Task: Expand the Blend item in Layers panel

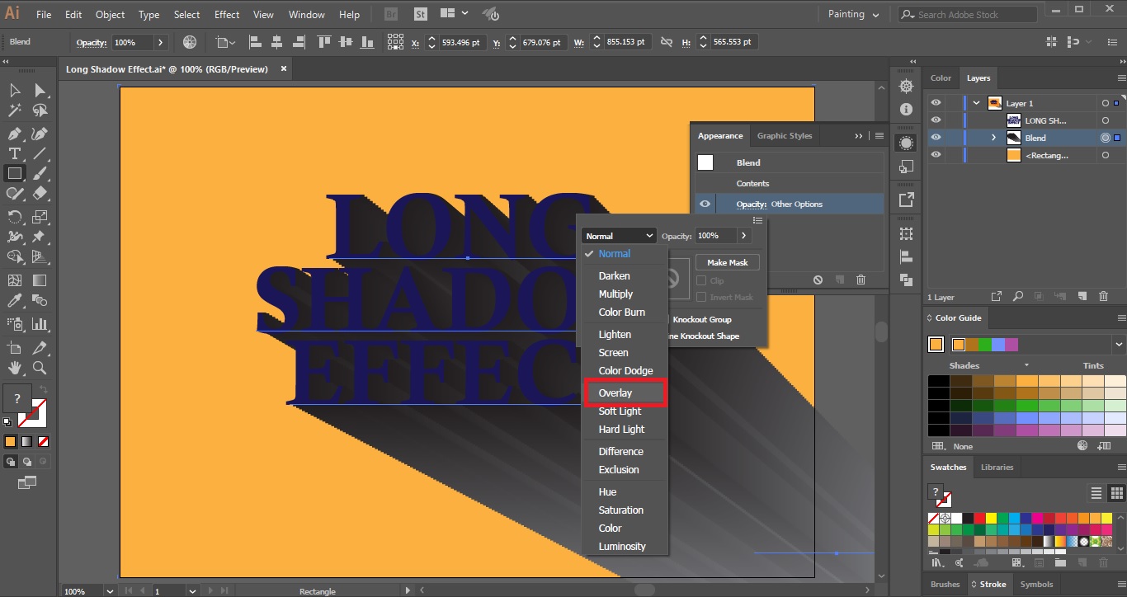Action: click(x=993, y=137)
